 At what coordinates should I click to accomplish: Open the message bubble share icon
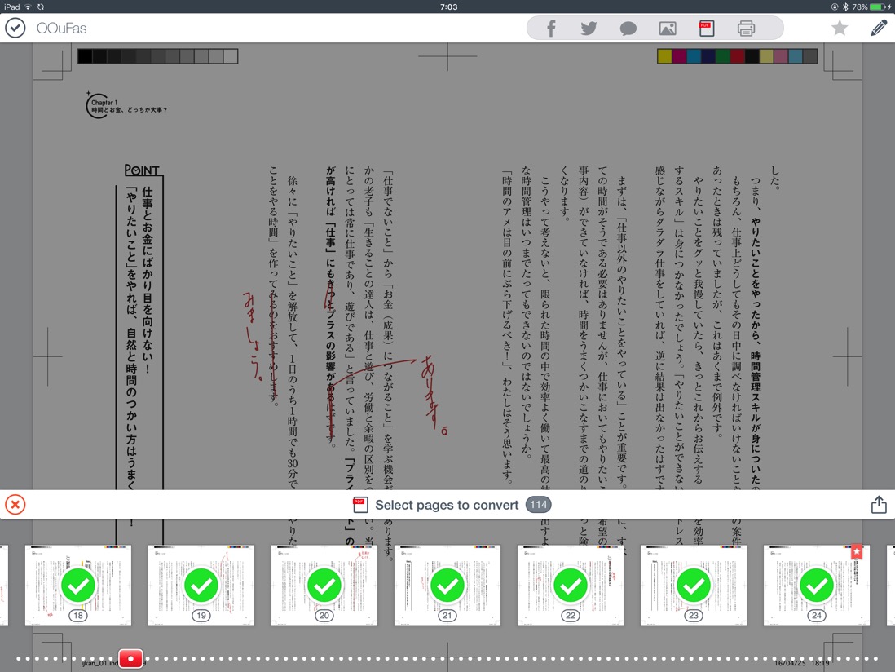tap(628, 29)
